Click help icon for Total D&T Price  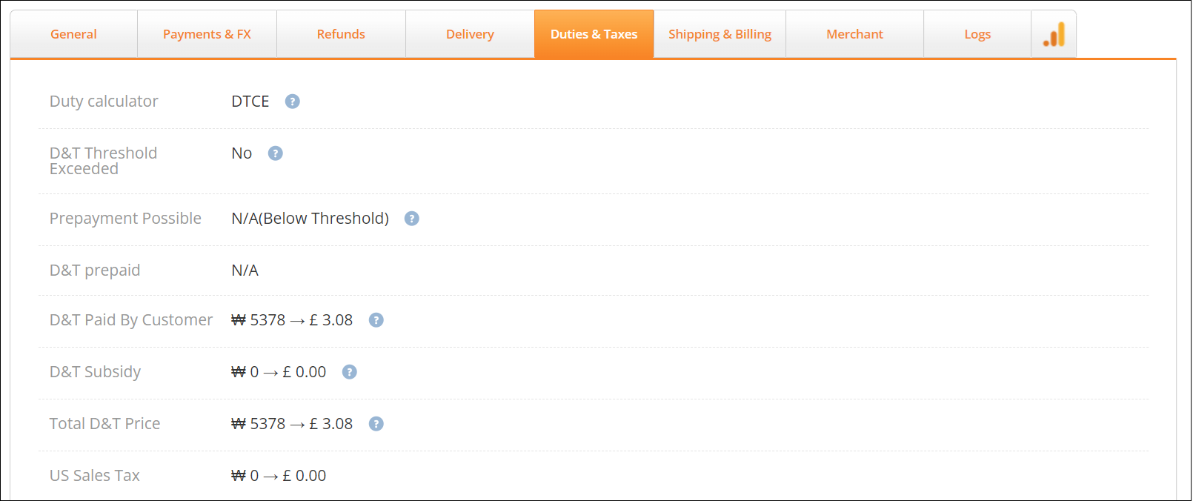click(x=376, y=424)
